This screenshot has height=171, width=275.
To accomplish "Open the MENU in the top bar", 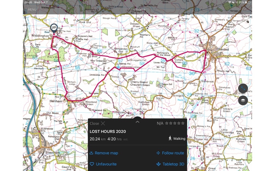I will [x=32, y=9].
